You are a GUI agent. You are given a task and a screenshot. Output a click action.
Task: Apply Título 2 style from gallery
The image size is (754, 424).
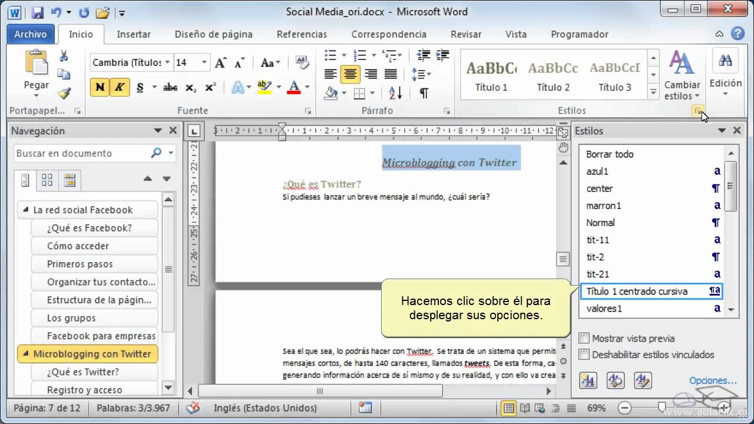(x=553, y=77)
